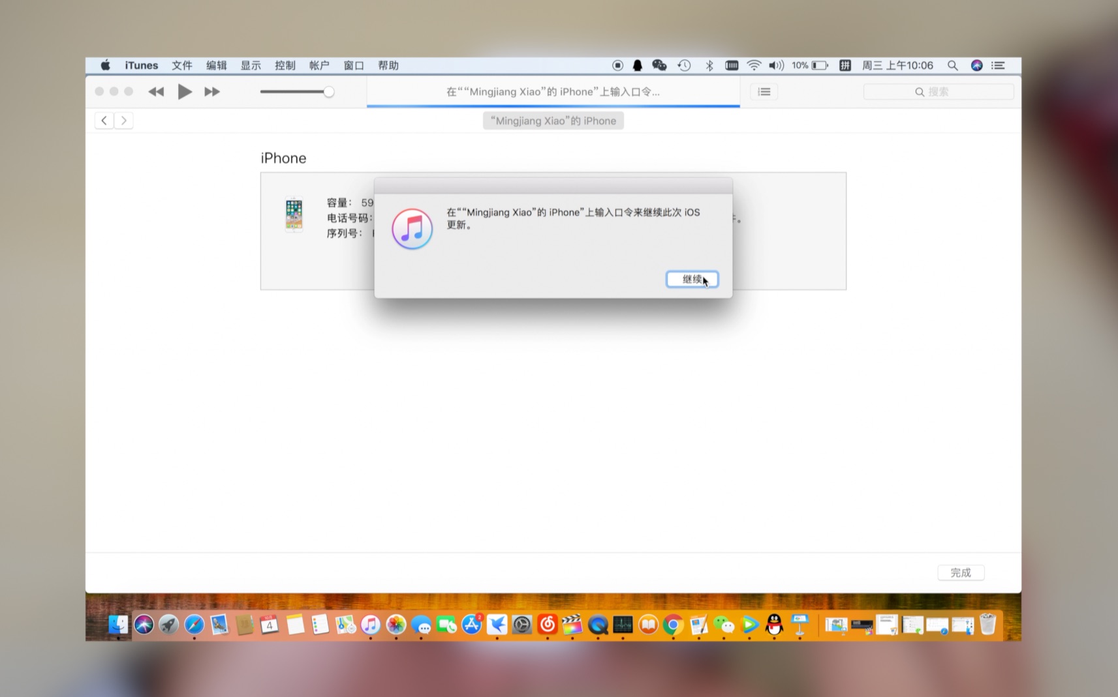
Task: Open System Preferences gear in the Dock
Action: [x=522, y=625]
